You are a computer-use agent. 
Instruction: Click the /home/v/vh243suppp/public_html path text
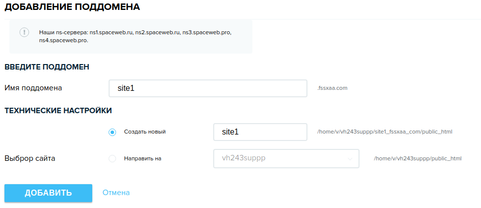click(x=418, y=159)
